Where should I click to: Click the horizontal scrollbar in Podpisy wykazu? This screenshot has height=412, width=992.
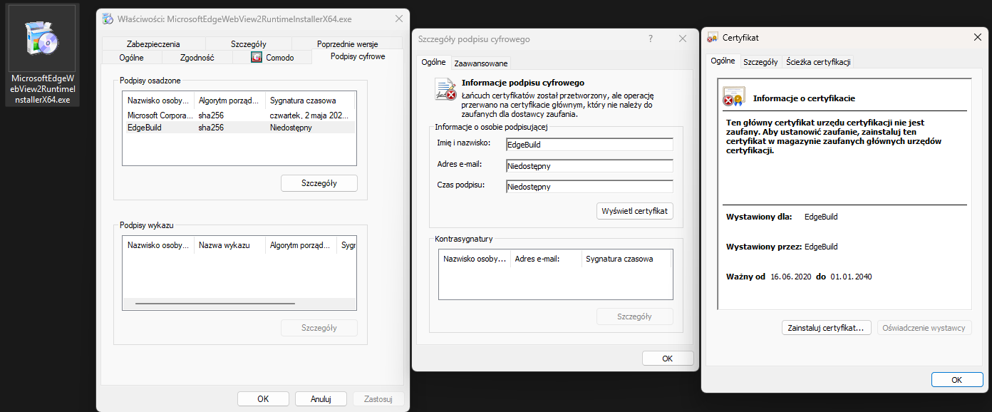pyautogui.click(x=215, y=304)
